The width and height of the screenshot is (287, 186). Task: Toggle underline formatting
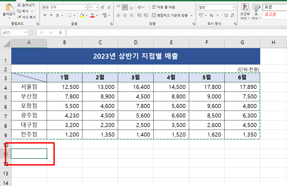(58, 15)
